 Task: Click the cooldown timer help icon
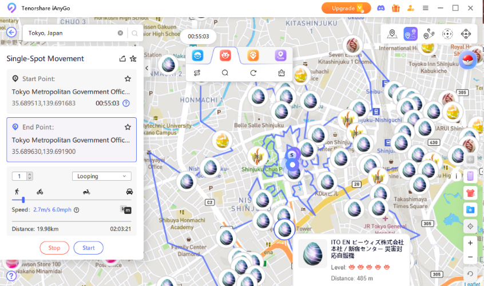[x=126, y=104]
